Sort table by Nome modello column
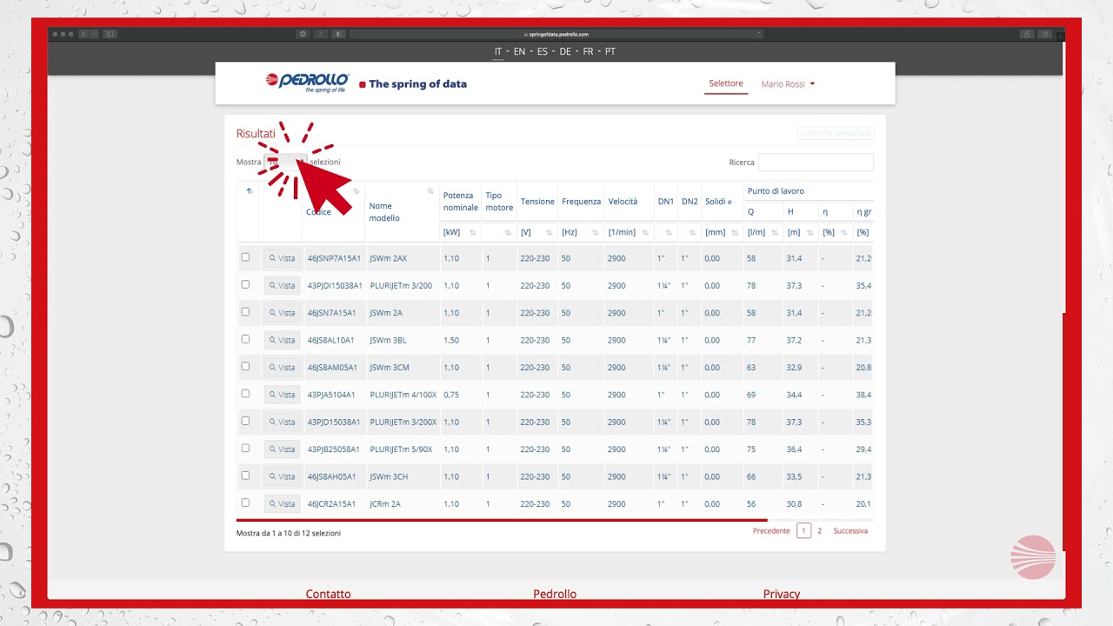Image resolution: width=1113 pixels, height=626 pixels. (x=430, y=191)
